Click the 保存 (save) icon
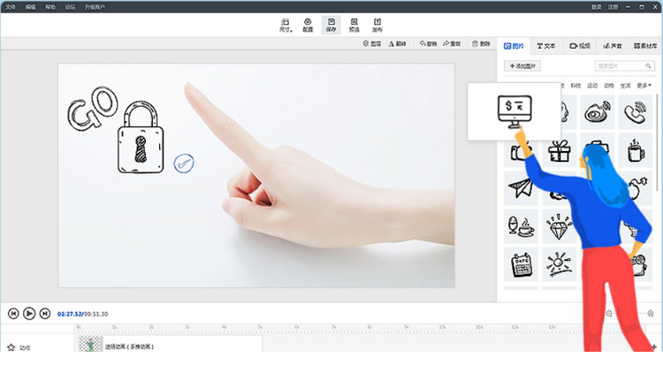Image resolution: width=663 pixels, height=365 pixels. tap(331, 24)
